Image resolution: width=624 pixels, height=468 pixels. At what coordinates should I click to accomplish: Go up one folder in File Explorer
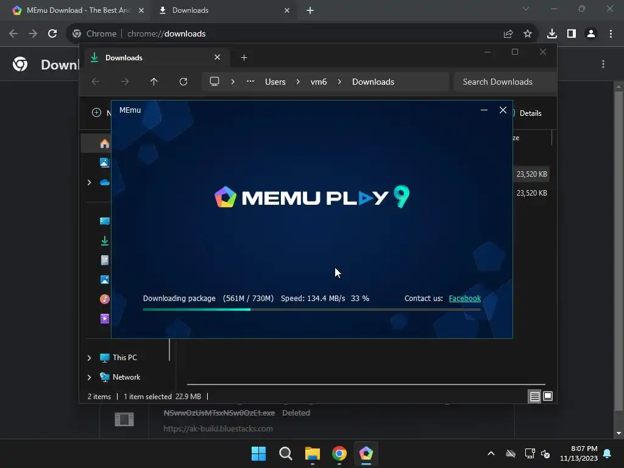click(x=154, y=82)
